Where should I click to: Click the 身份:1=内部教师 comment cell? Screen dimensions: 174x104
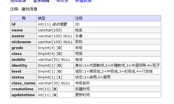(117, 66)
